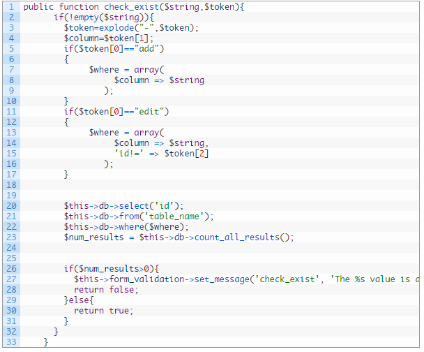Click empty line 18 in the code

(x=220, y=185)
